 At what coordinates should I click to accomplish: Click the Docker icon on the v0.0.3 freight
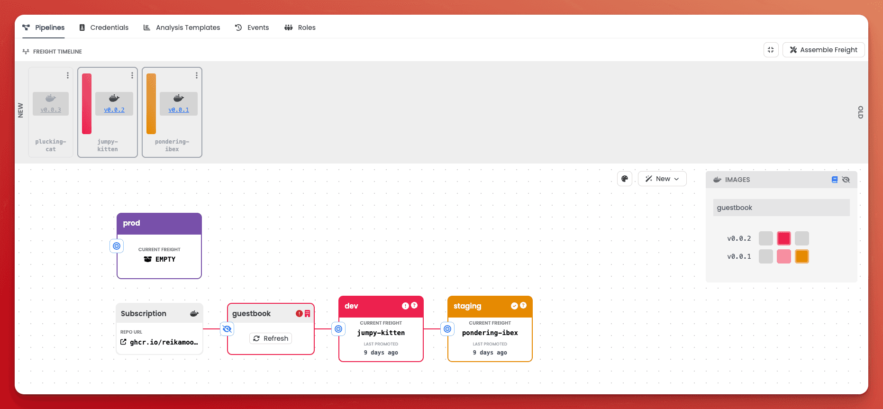tap(51, 99)
